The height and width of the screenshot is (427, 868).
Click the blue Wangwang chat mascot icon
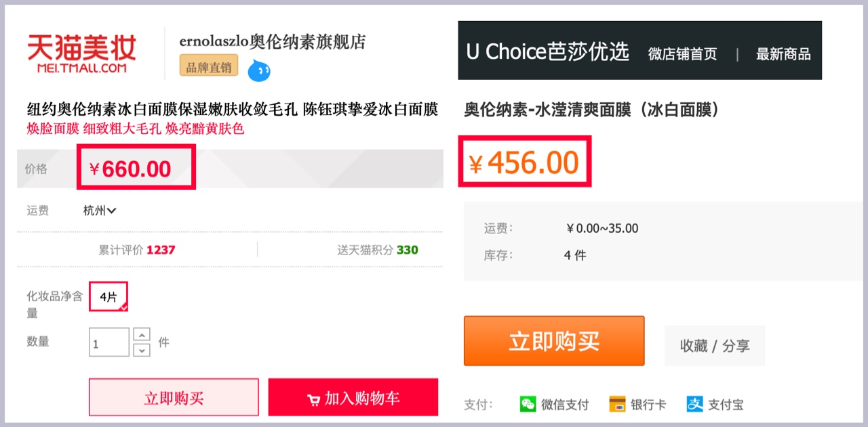coord(259,70)
